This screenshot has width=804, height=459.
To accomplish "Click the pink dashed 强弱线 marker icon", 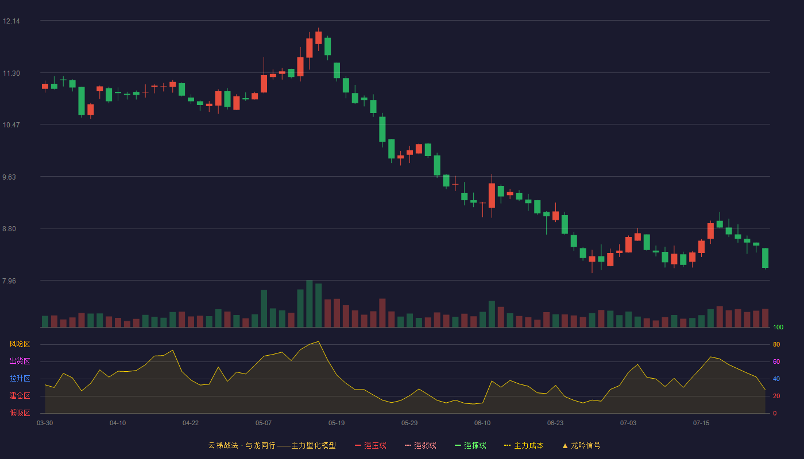I will (x=408, y=445).
